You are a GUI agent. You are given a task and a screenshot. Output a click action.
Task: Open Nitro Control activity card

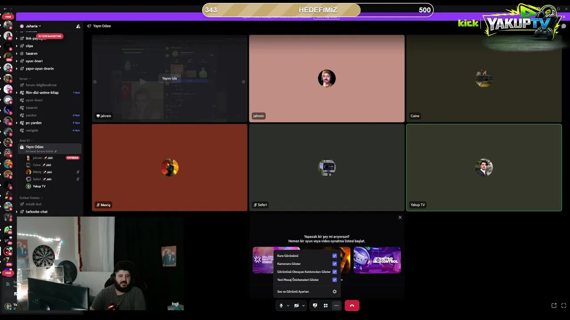pyautogui.click(x=377, y=260)
